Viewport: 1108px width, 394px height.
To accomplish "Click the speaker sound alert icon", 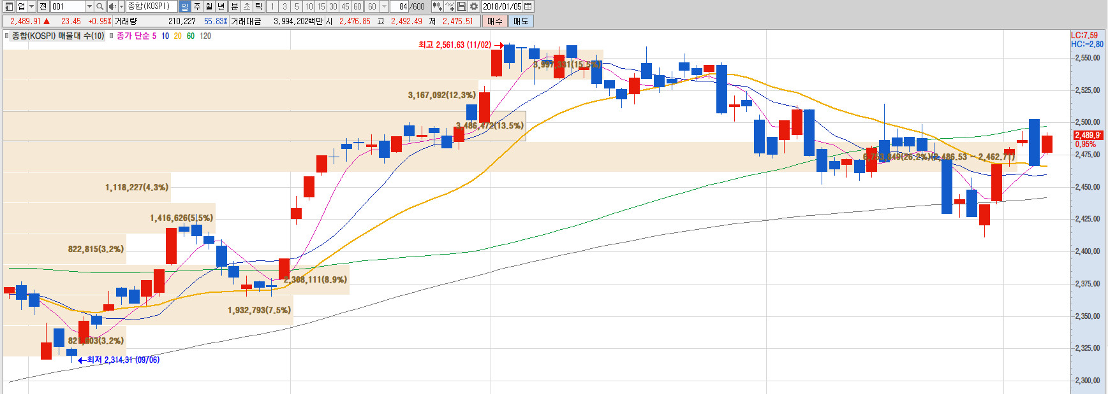I will (x=112, y=6).
